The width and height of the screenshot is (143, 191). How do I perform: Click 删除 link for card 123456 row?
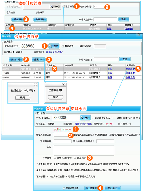pyautogui.click(x=110, y=73)
